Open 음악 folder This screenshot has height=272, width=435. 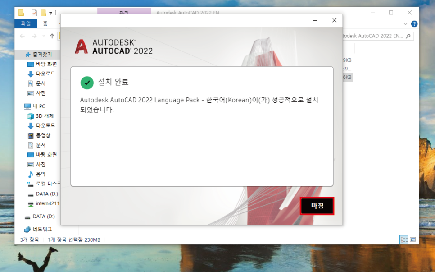pos(36,174)
